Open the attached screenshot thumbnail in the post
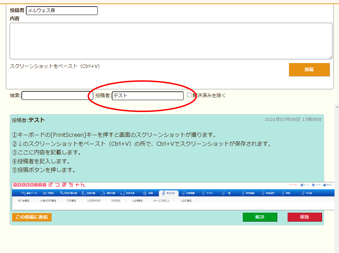This screenshot has width=339, height=253. 172,196
